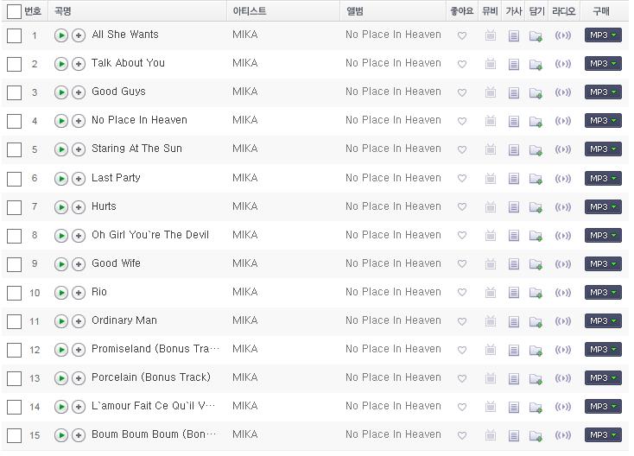The height and width of the screenshot is (456, 634).
Task: Play the song All She Wants
Action: 61,35
